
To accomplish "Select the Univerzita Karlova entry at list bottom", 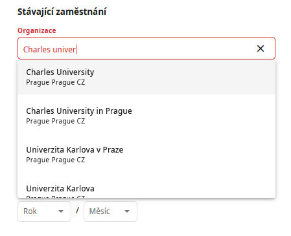I will point(146,189).
